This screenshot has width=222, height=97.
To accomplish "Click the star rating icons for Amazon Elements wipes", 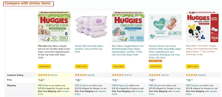I will (x=81, y=75).
